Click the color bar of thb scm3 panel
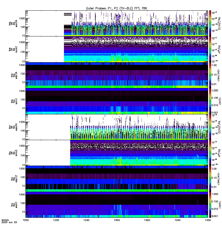This screenshot has width=222, height=237. pos(210,49)
